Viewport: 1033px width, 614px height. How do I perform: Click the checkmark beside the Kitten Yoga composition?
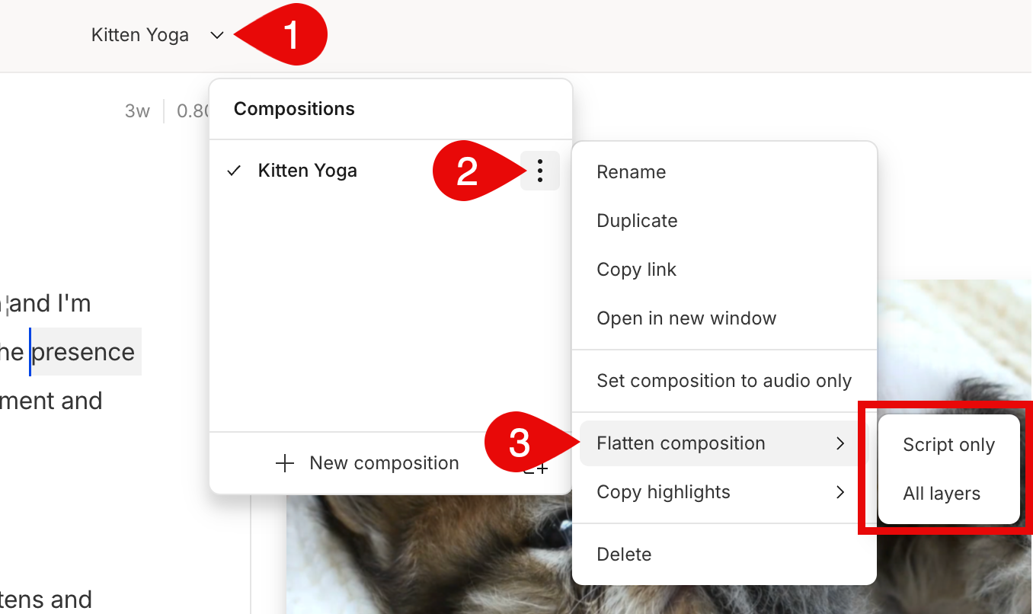[x=233, y=171]
